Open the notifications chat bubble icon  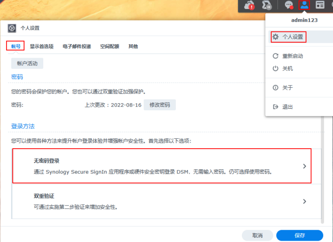289,5
